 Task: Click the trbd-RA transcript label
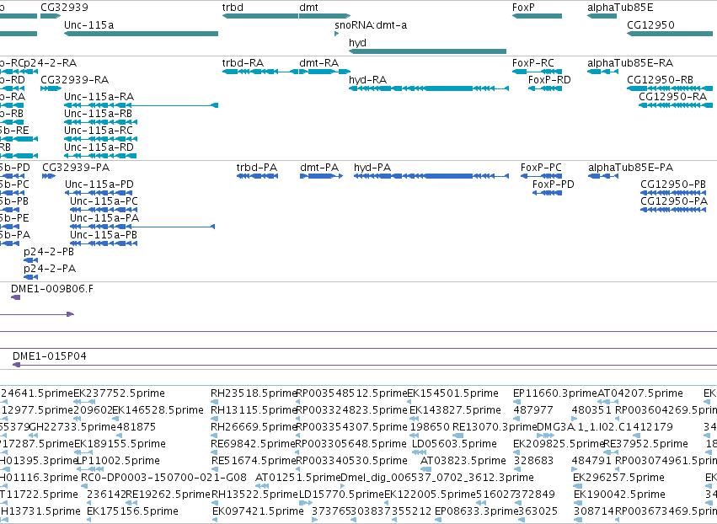243,63
